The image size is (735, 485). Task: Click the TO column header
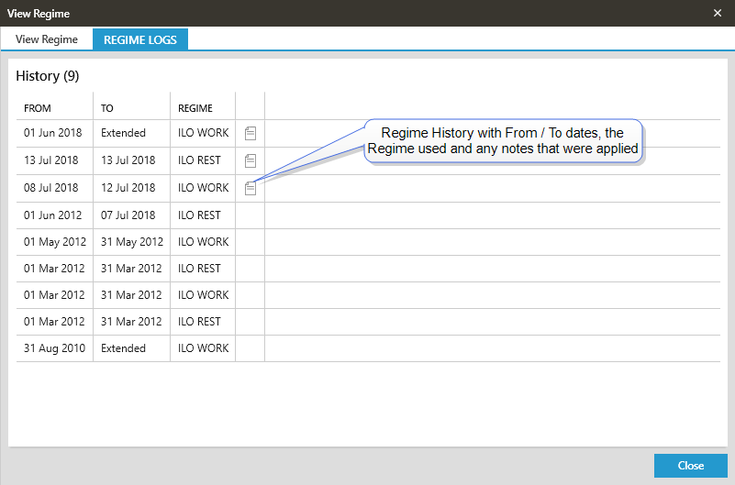coord(107,108)
